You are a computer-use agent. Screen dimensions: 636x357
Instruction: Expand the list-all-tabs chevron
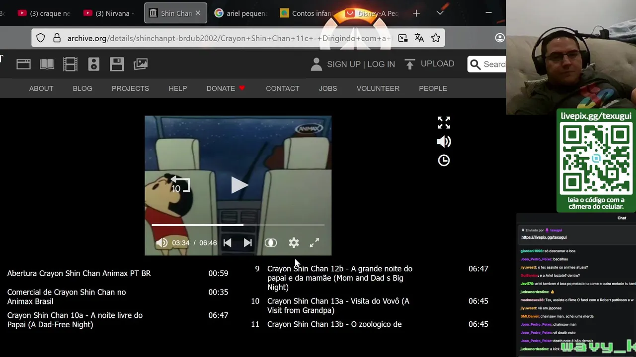click(440, 13)
